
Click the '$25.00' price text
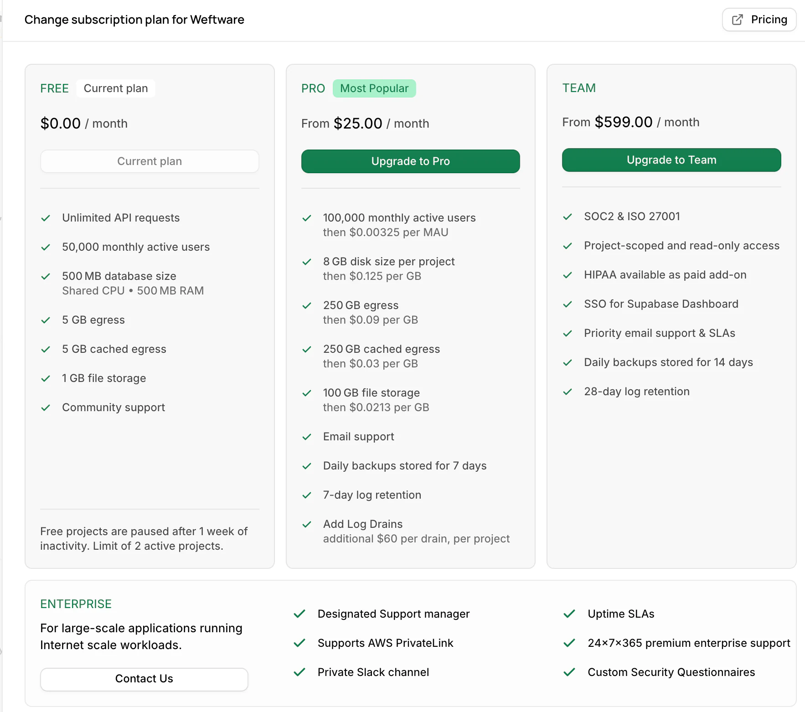(x=358, y=124)
